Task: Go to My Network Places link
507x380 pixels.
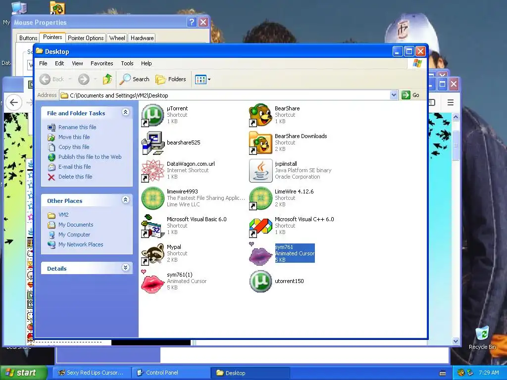Action: (81, 244)
